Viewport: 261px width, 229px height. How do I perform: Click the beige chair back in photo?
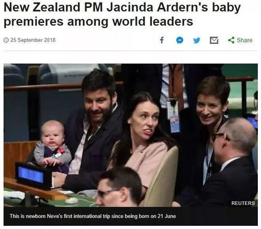[x=162, y=176]
